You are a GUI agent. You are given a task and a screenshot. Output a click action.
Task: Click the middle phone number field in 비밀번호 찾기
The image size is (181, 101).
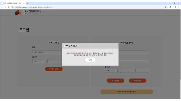126,71
